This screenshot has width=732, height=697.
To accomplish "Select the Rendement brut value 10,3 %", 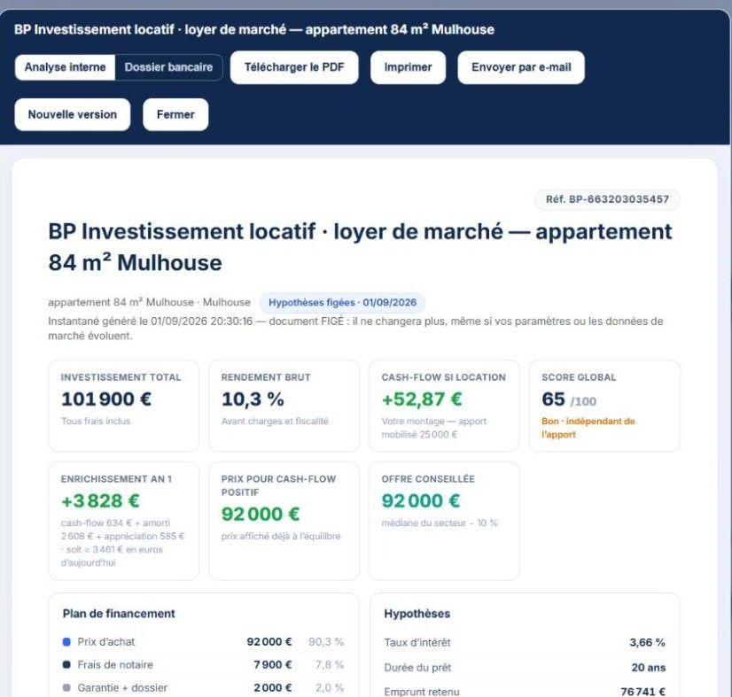I will click(253, 399).
